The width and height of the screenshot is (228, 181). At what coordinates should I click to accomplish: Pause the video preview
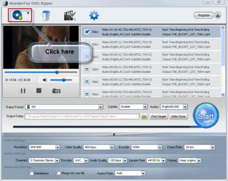pyautogui.click(x=23, y=91)
